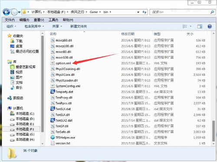Select the SystemConfig.xml file icon
This screenshot has width=217, height=162.
pos(53,86)
